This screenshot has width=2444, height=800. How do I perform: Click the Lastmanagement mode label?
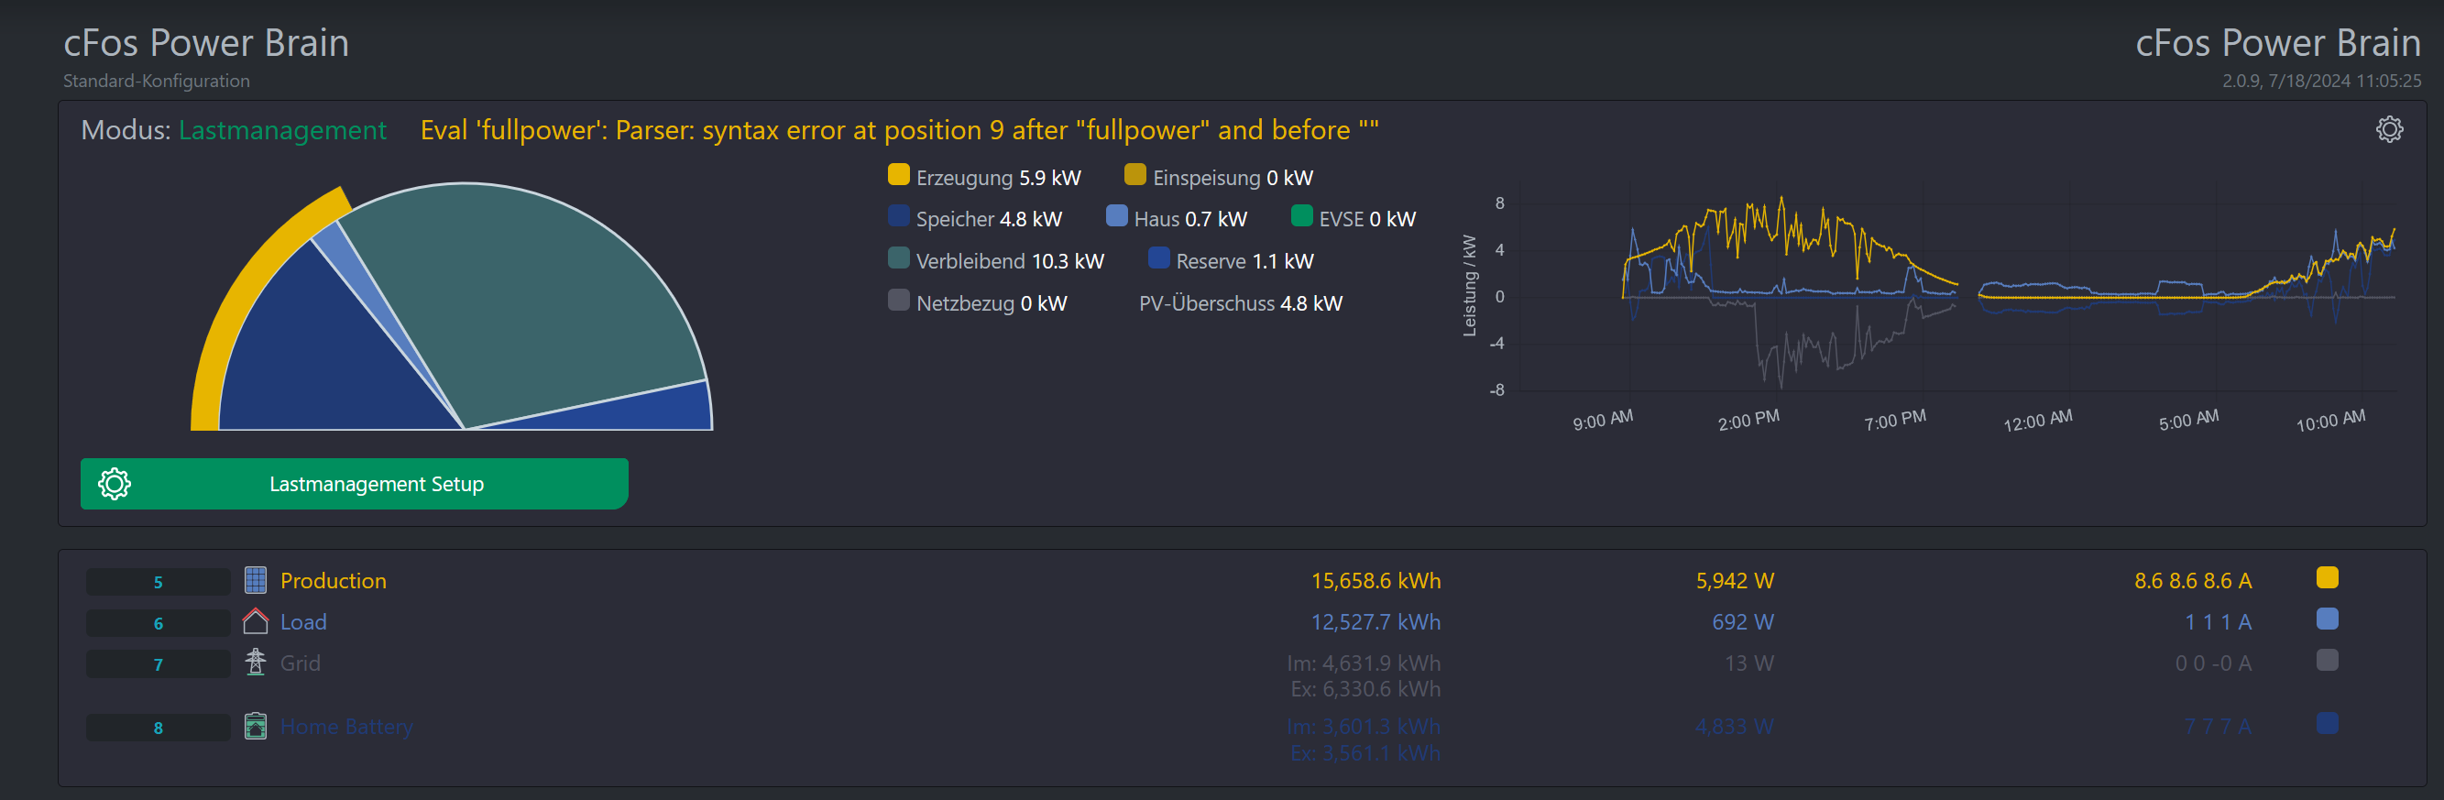(281, 130)
